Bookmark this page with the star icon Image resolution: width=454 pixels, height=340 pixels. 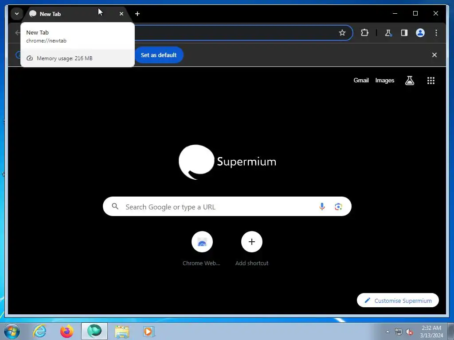pyautogui.click(x=342, y=33)
